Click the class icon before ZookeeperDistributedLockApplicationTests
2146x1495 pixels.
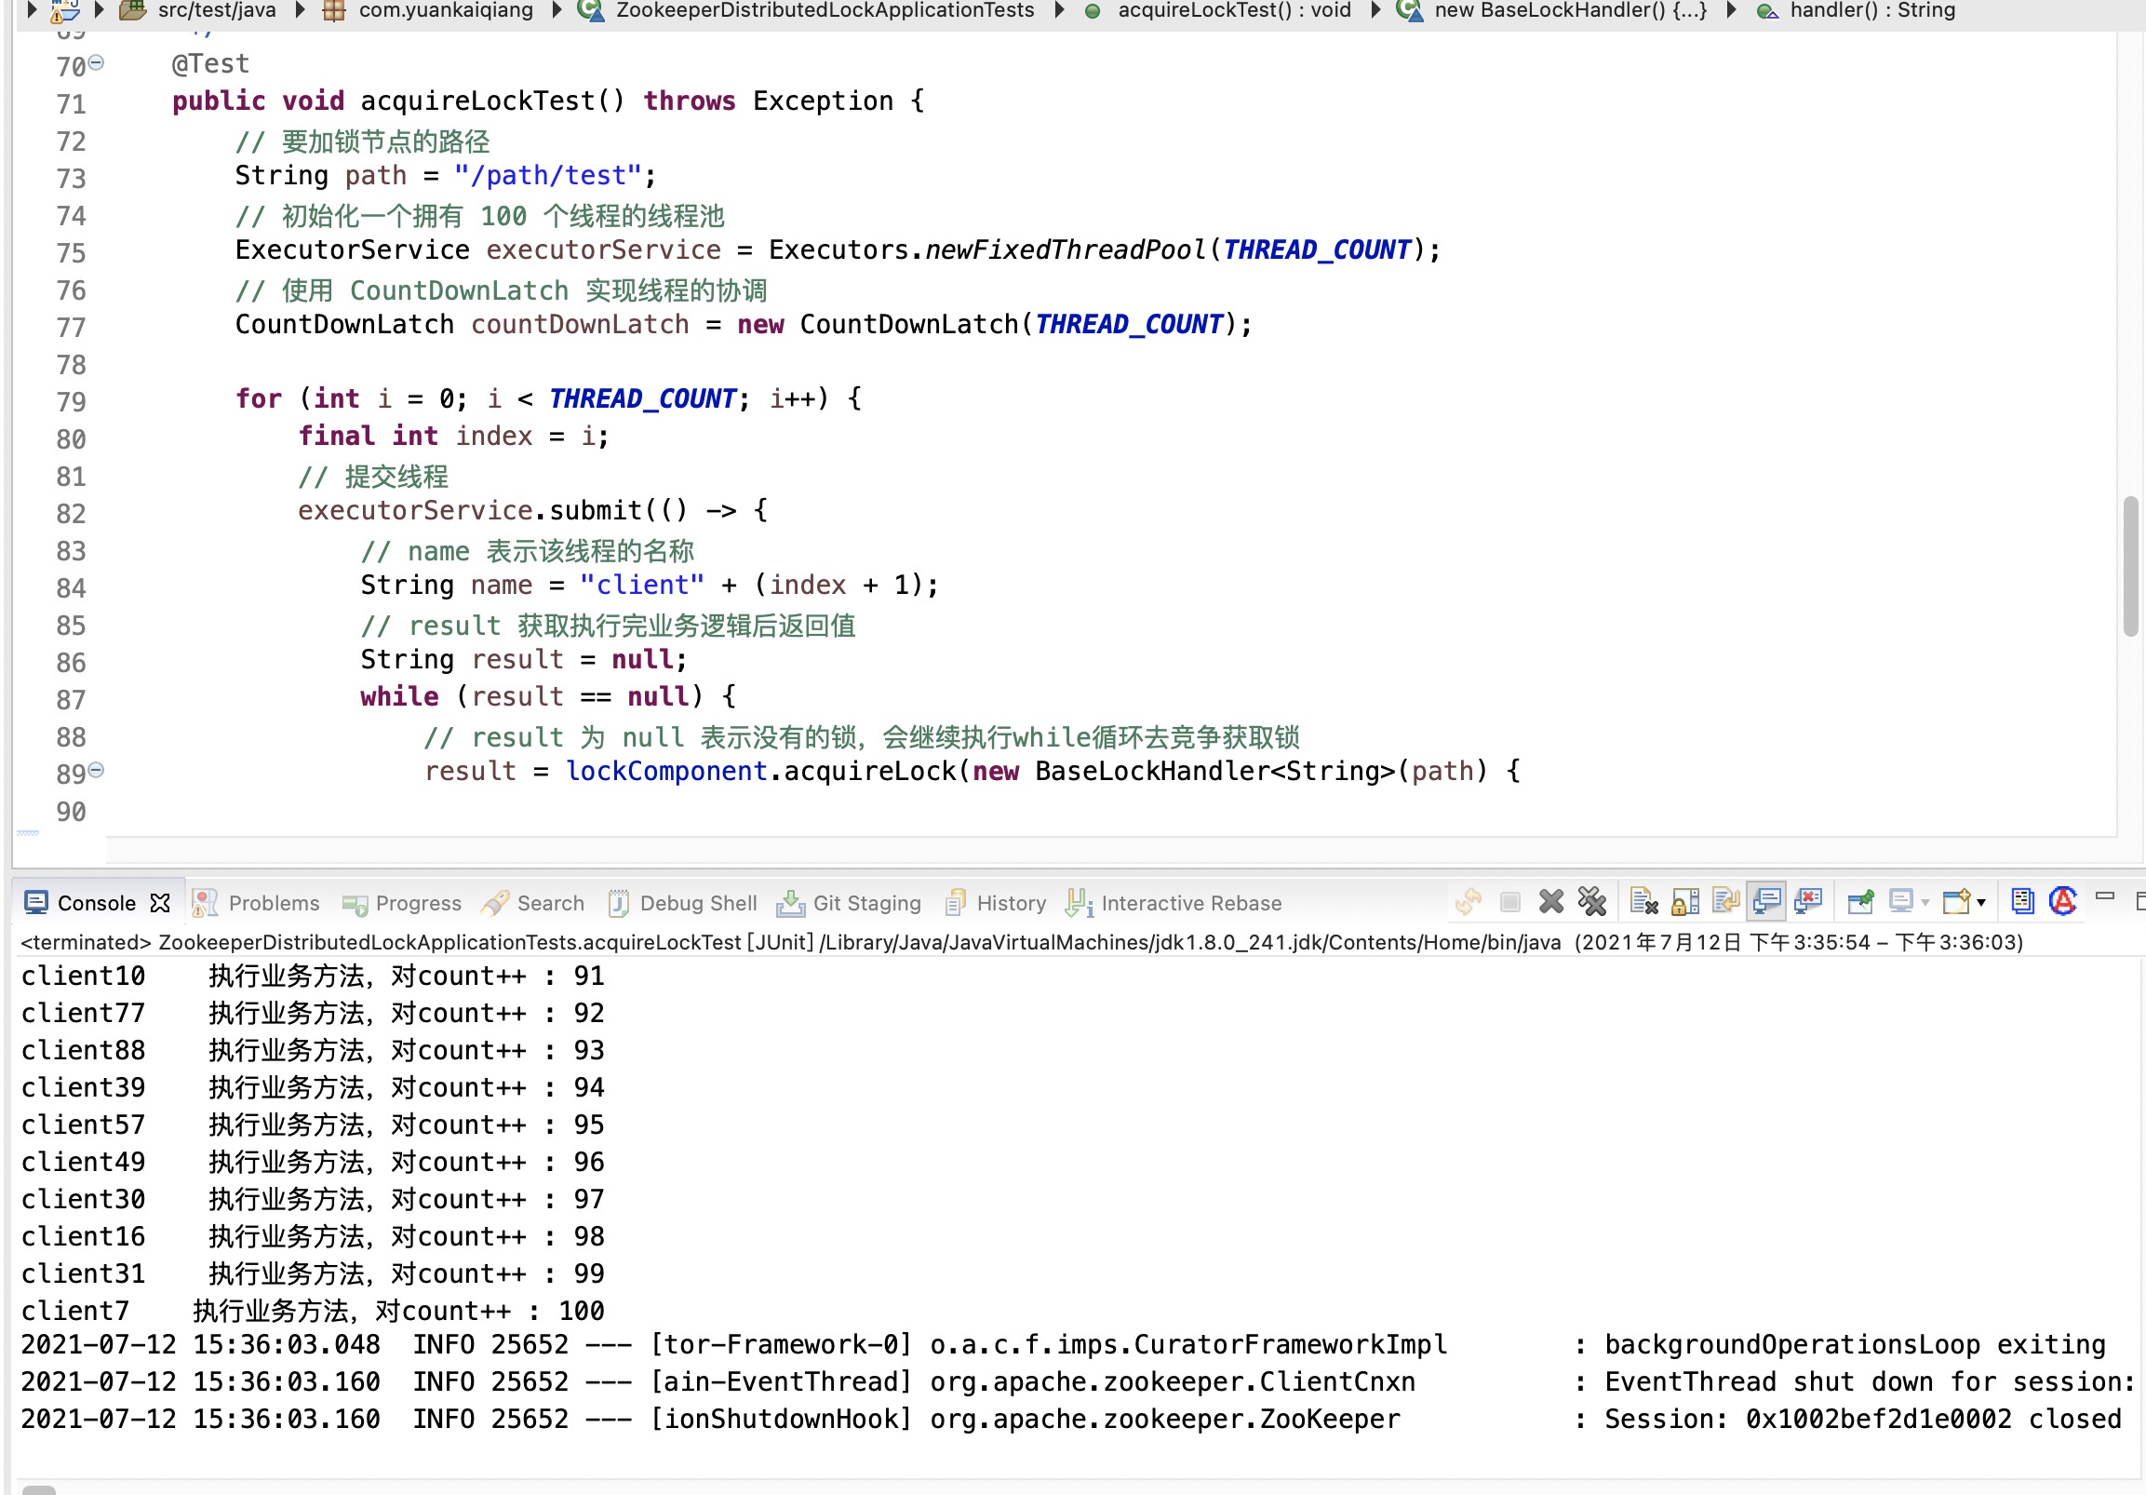click(x=590, y=10)
